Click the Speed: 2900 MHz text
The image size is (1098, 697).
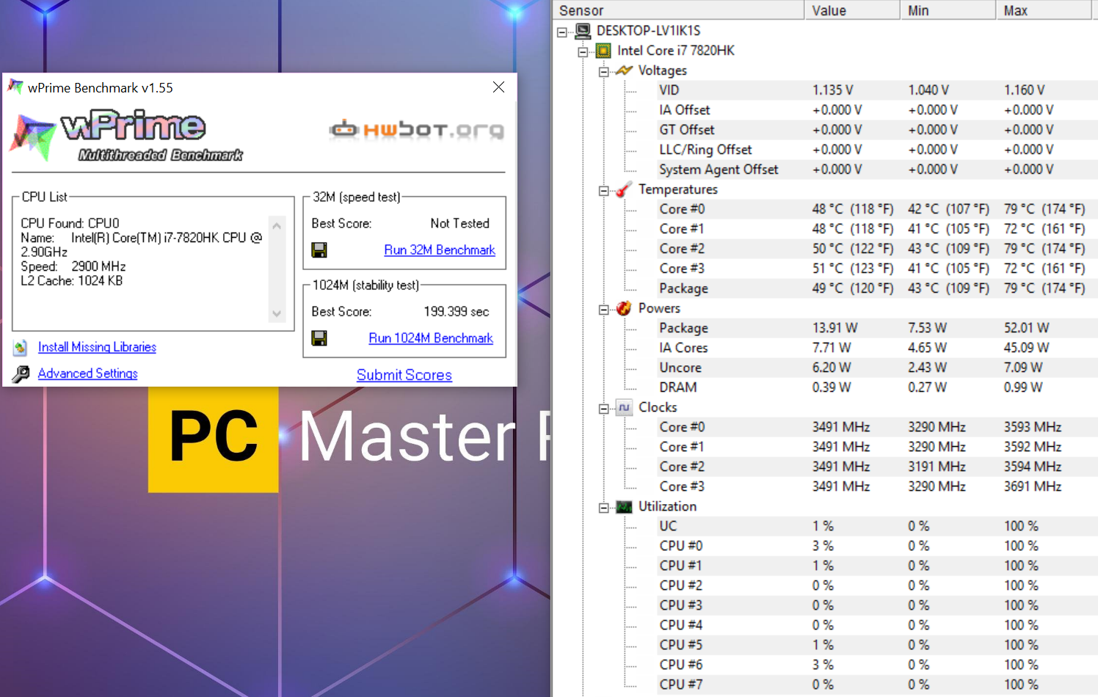tap(73, 266)
